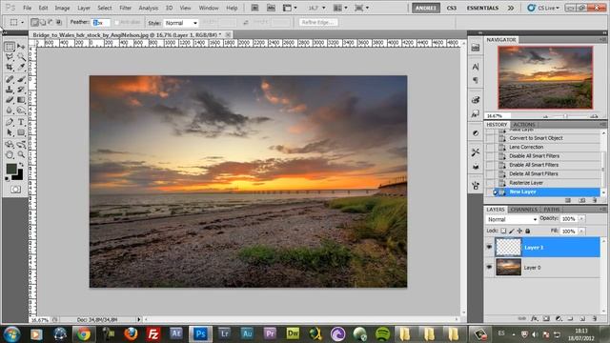Select the Path Selection tool
Screen dimensions: 610x343
[x=10, y=132]
